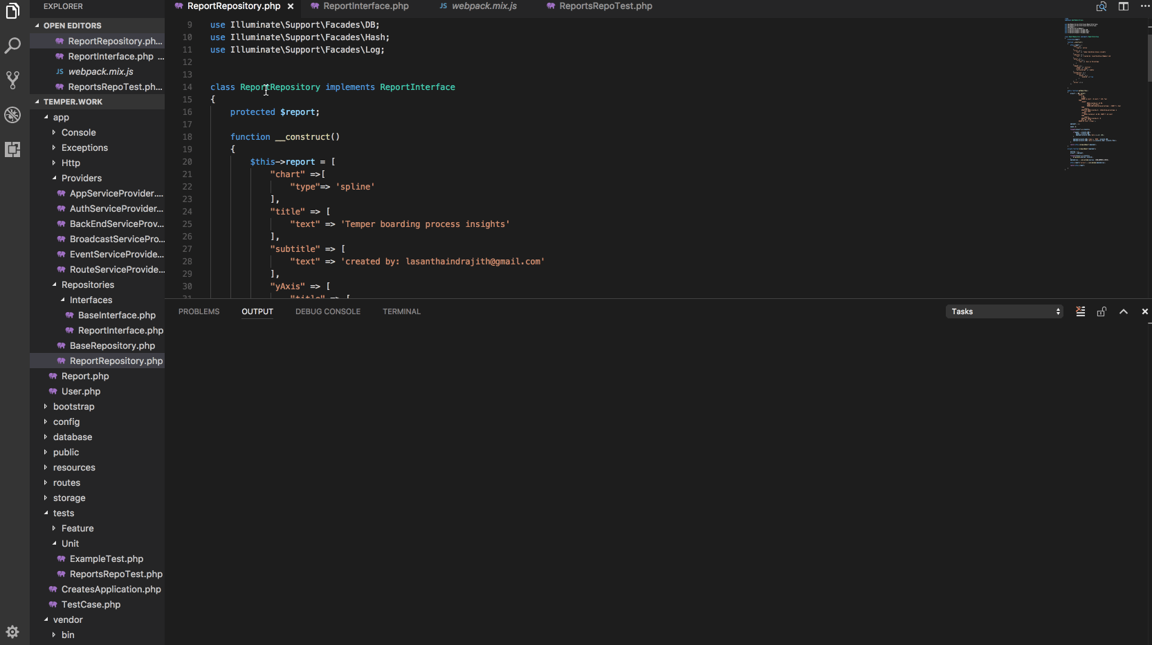Click the code minimap preview

[x=1093, y=93]
